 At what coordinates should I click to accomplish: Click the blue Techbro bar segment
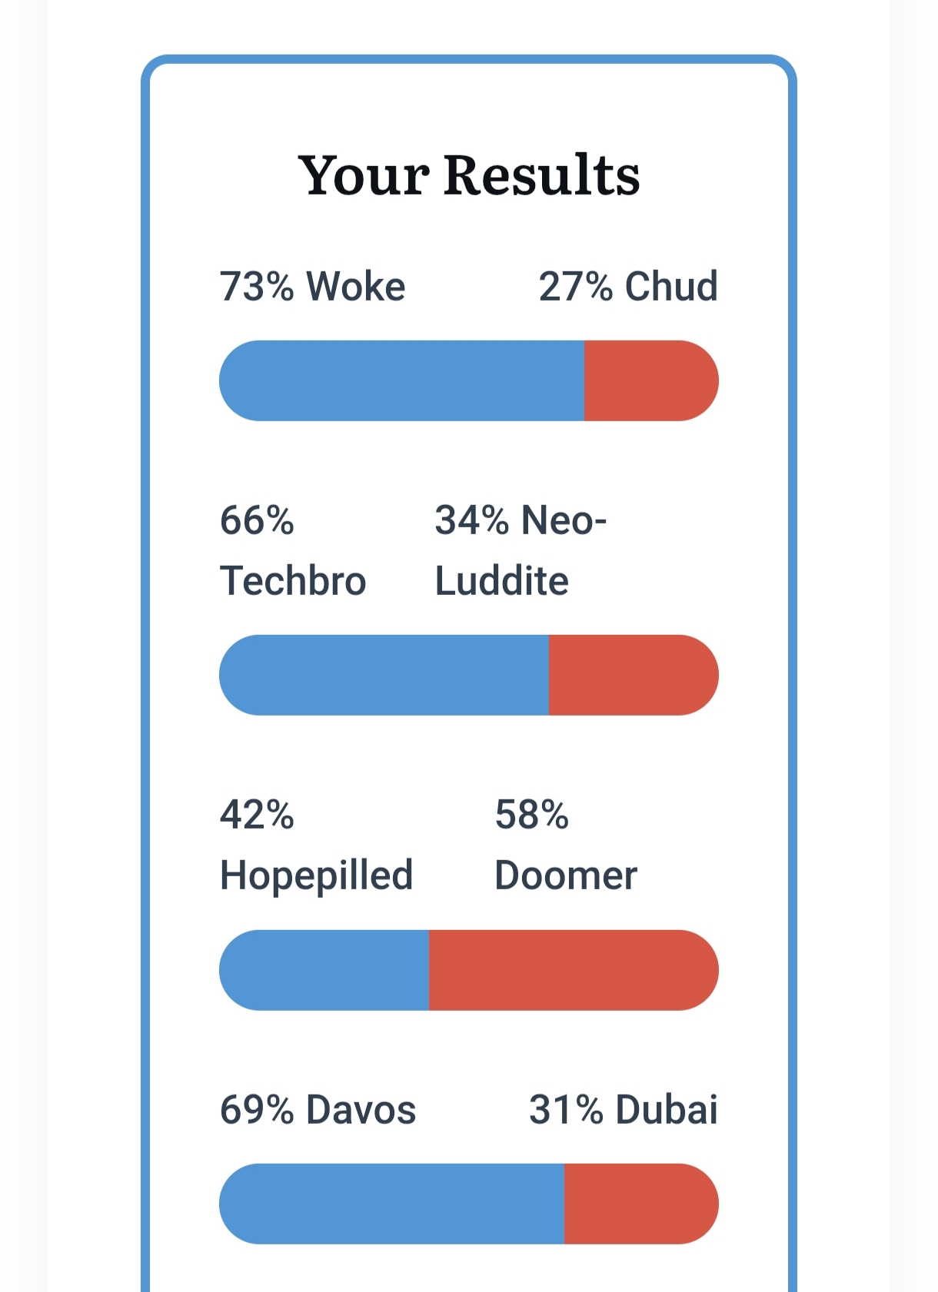pos(384,675)
